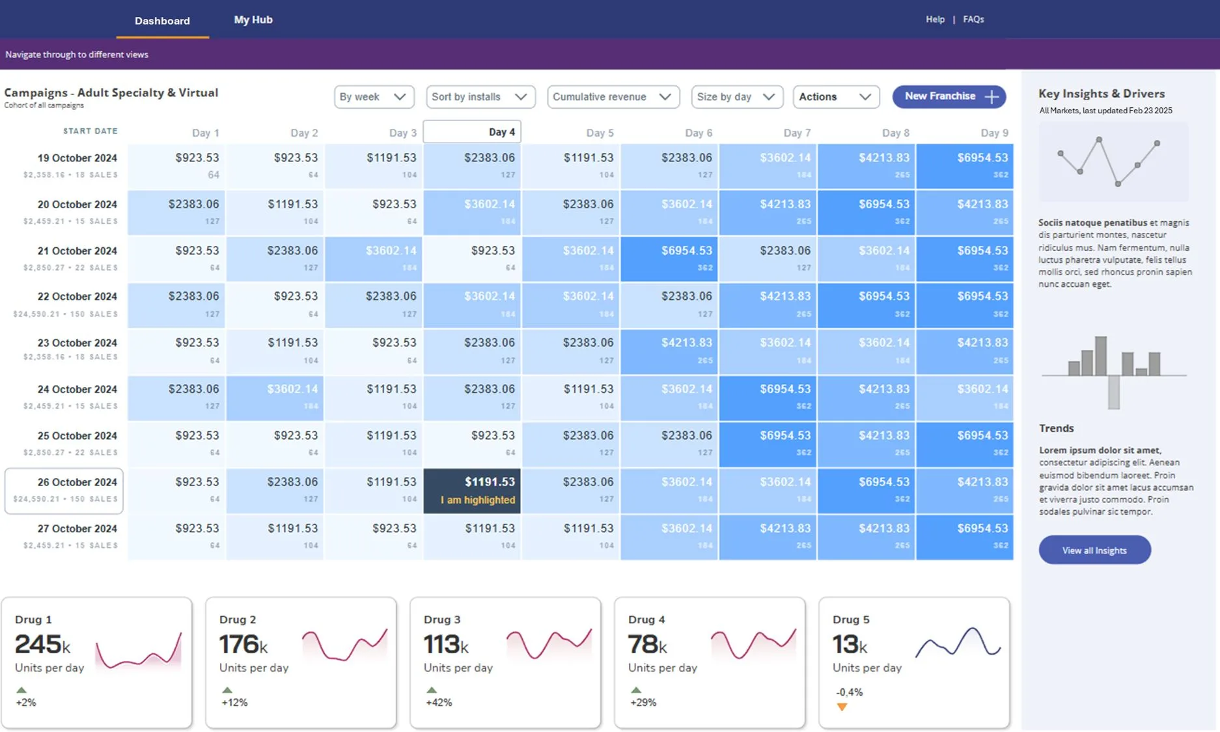Click the plus icon in New Franchise
The height and width of the screenshot is (732, 1220).
tap(991, 97)
